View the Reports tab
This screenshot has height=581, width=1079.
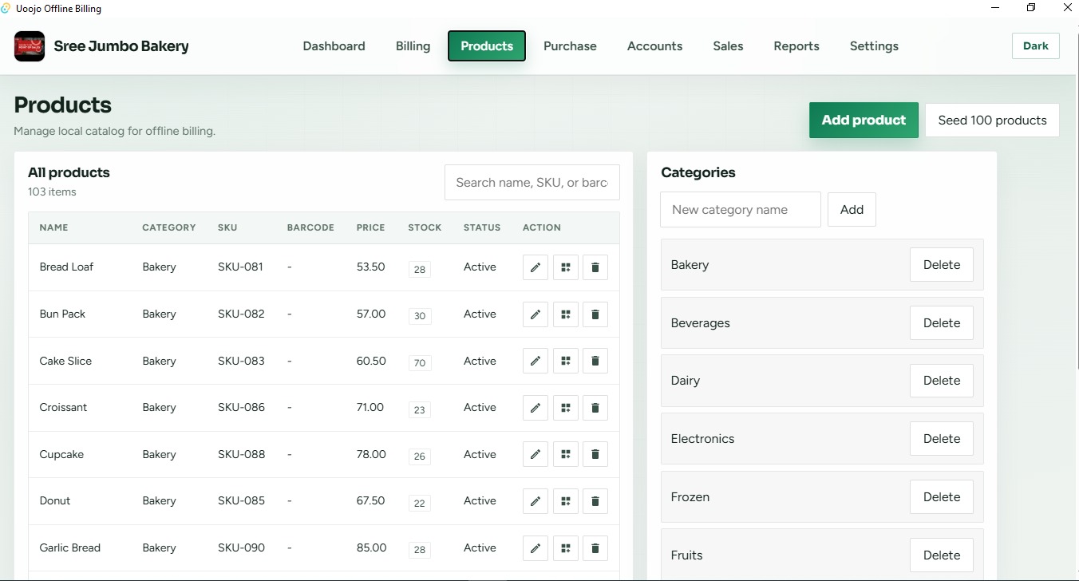[x=796, y=46]
